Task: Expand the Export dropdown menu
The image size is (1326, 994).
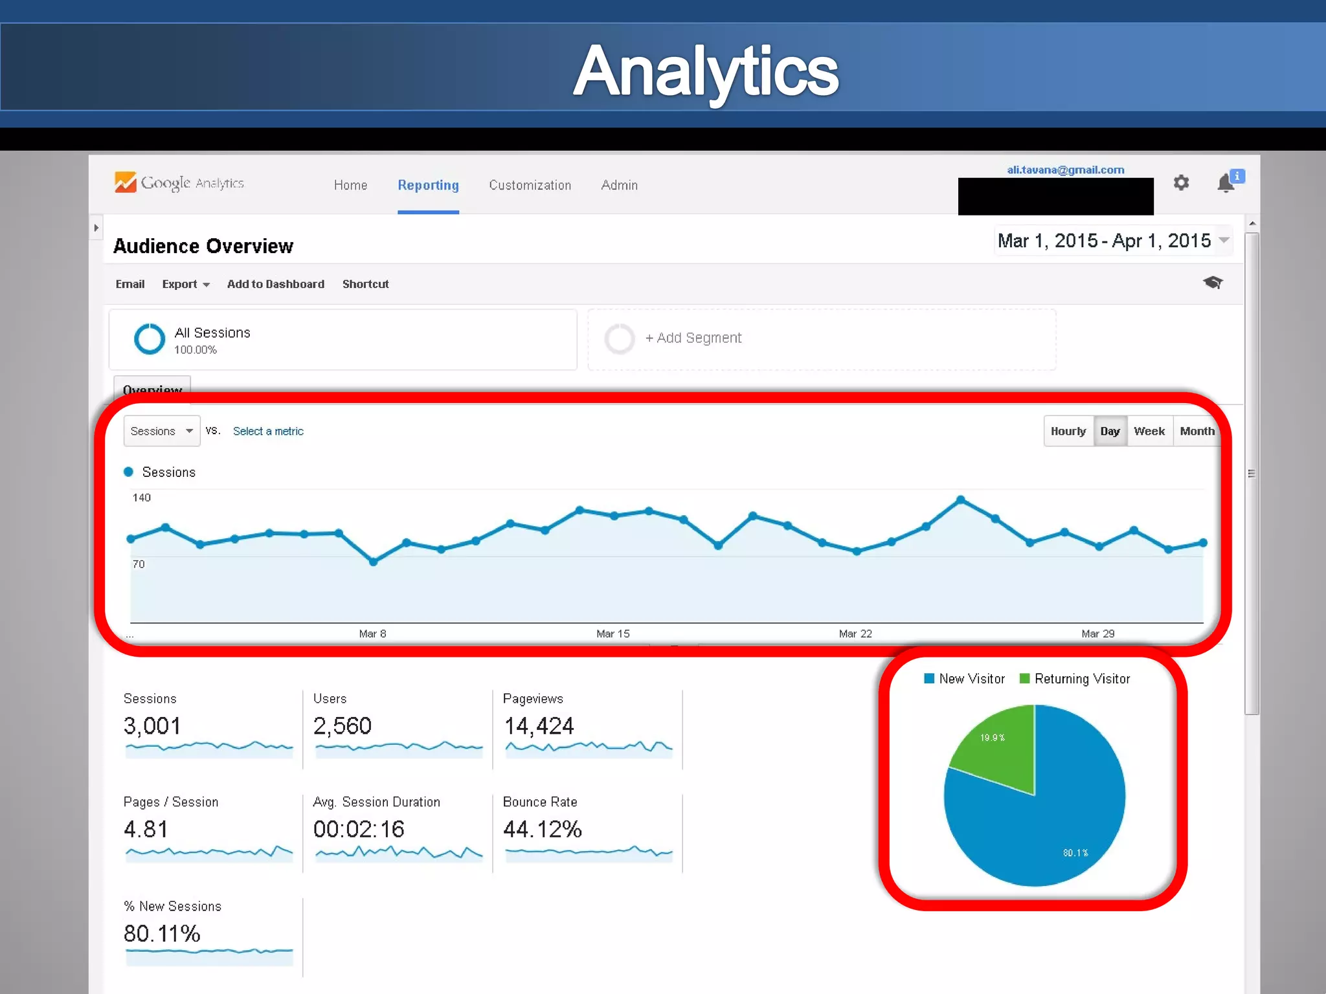Action: [x=185, y=284]
